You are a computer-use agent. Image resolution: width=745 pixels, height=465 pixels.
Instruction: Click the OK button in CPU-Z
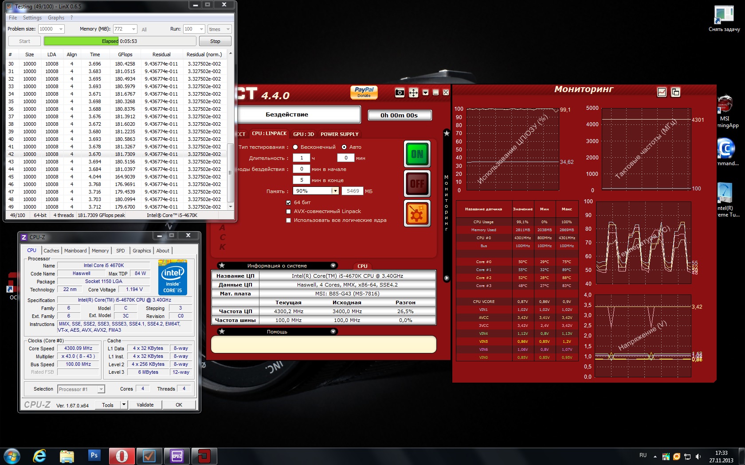tap(179, 405)
